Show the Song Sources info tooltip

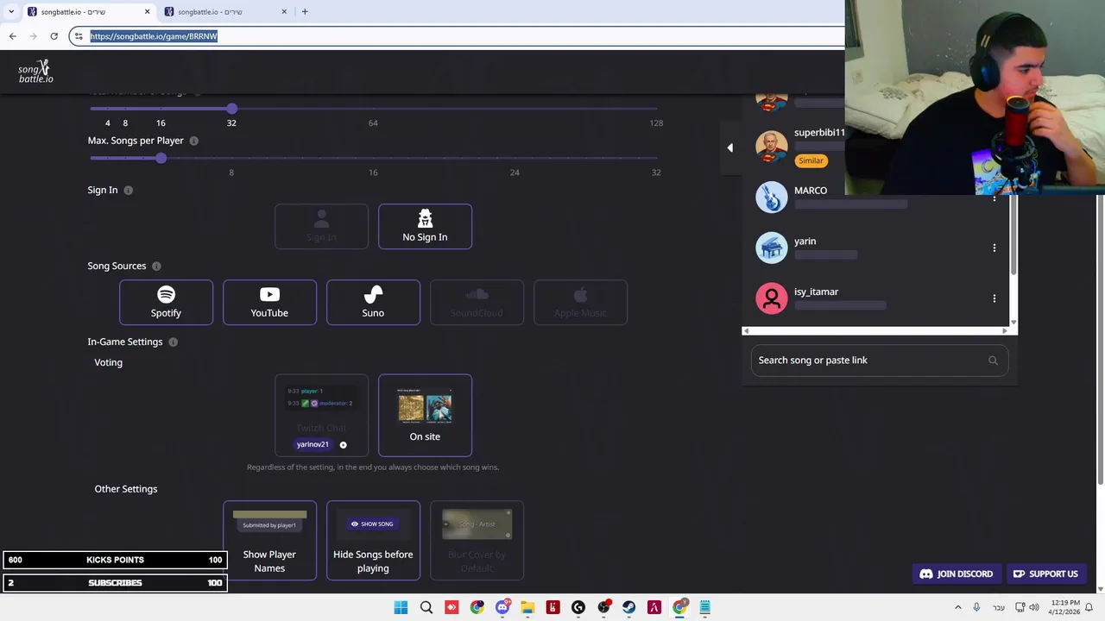[156, 267]
